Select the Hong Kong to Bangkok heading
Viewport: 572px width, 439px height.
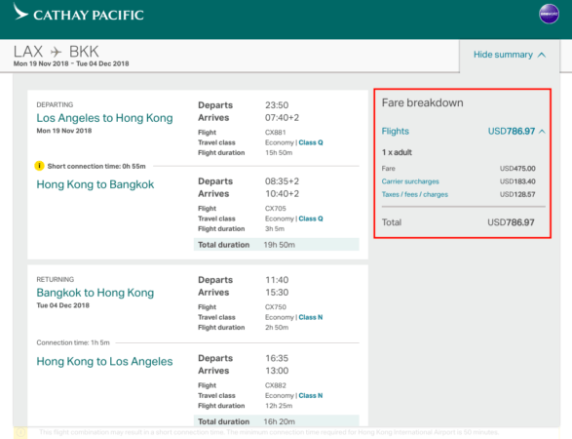point(95,184)
